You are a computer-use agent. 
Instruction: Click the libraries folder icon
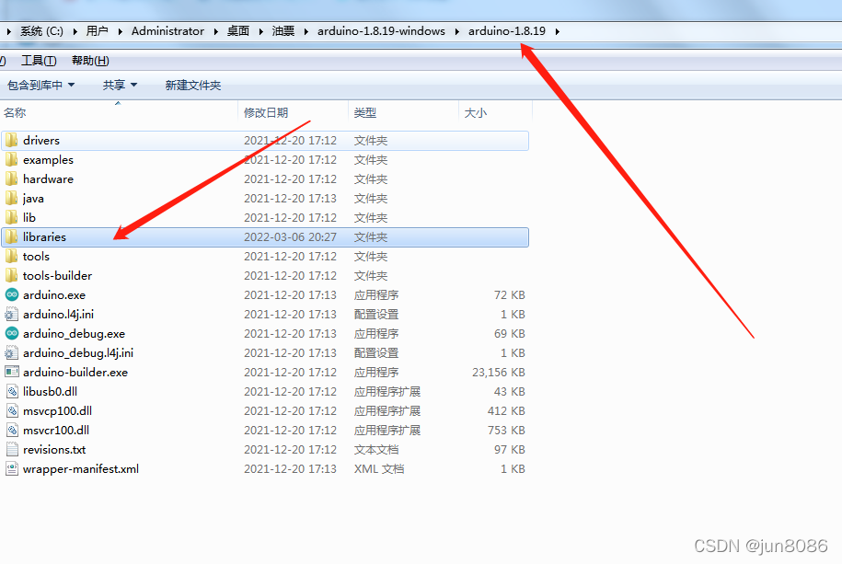click(x=11, y=237)
